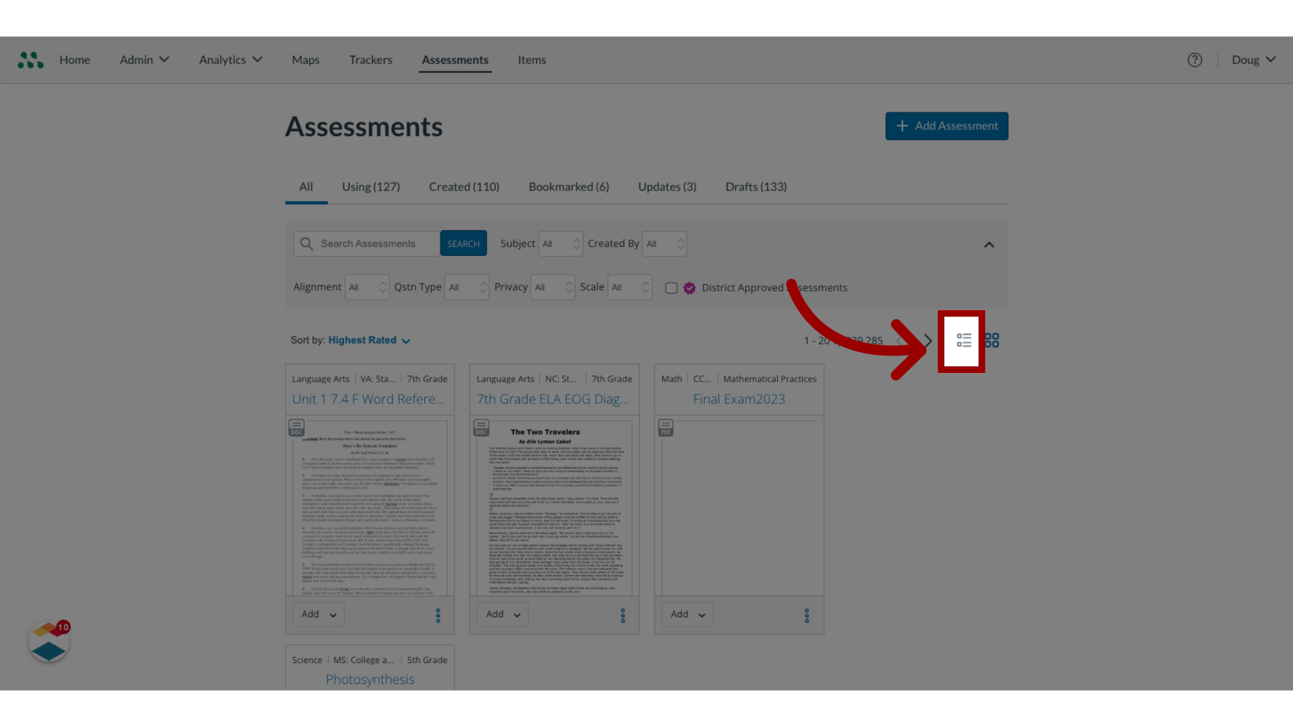
Task: Expand the Qstn Type filter dropdown
Action: pyautogui.click(x=466, y=286)
